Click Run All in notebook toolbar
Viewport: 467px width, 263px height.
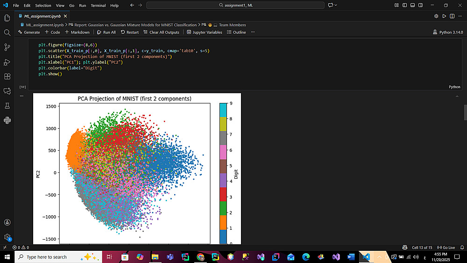[106, 32]
